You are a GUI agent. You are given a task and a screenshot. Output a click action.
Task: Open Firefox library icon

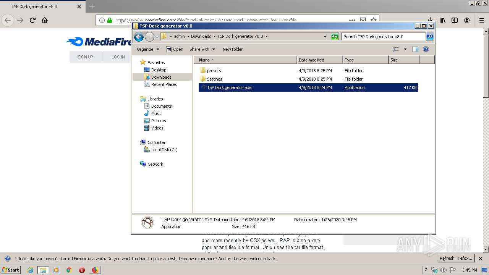coord(442,20)
